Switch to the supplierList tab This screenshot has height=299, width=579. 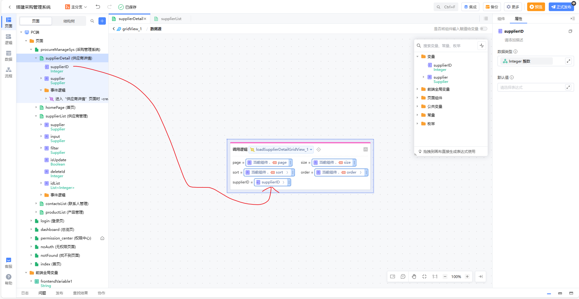[171, 19]
